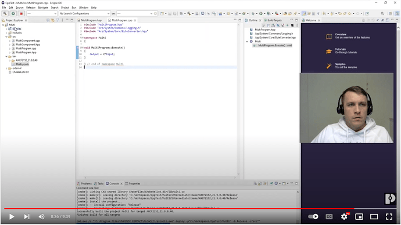Open video player settings gear

pyautogui.click(x=344, y=216)
